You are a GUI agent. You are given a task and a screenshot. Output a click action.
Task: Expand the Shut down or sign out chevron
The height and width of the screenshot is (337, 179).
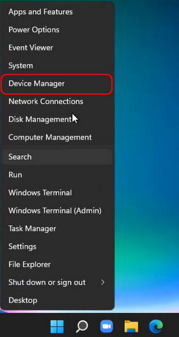click(x=103, y=282)
